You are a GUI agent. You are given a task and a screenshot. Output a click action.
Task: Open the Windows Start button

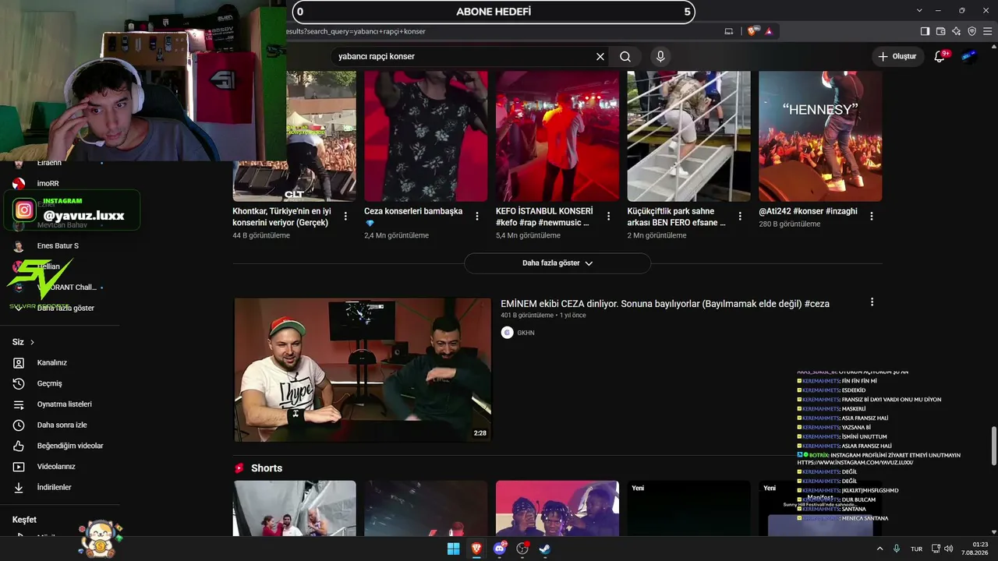453,549
